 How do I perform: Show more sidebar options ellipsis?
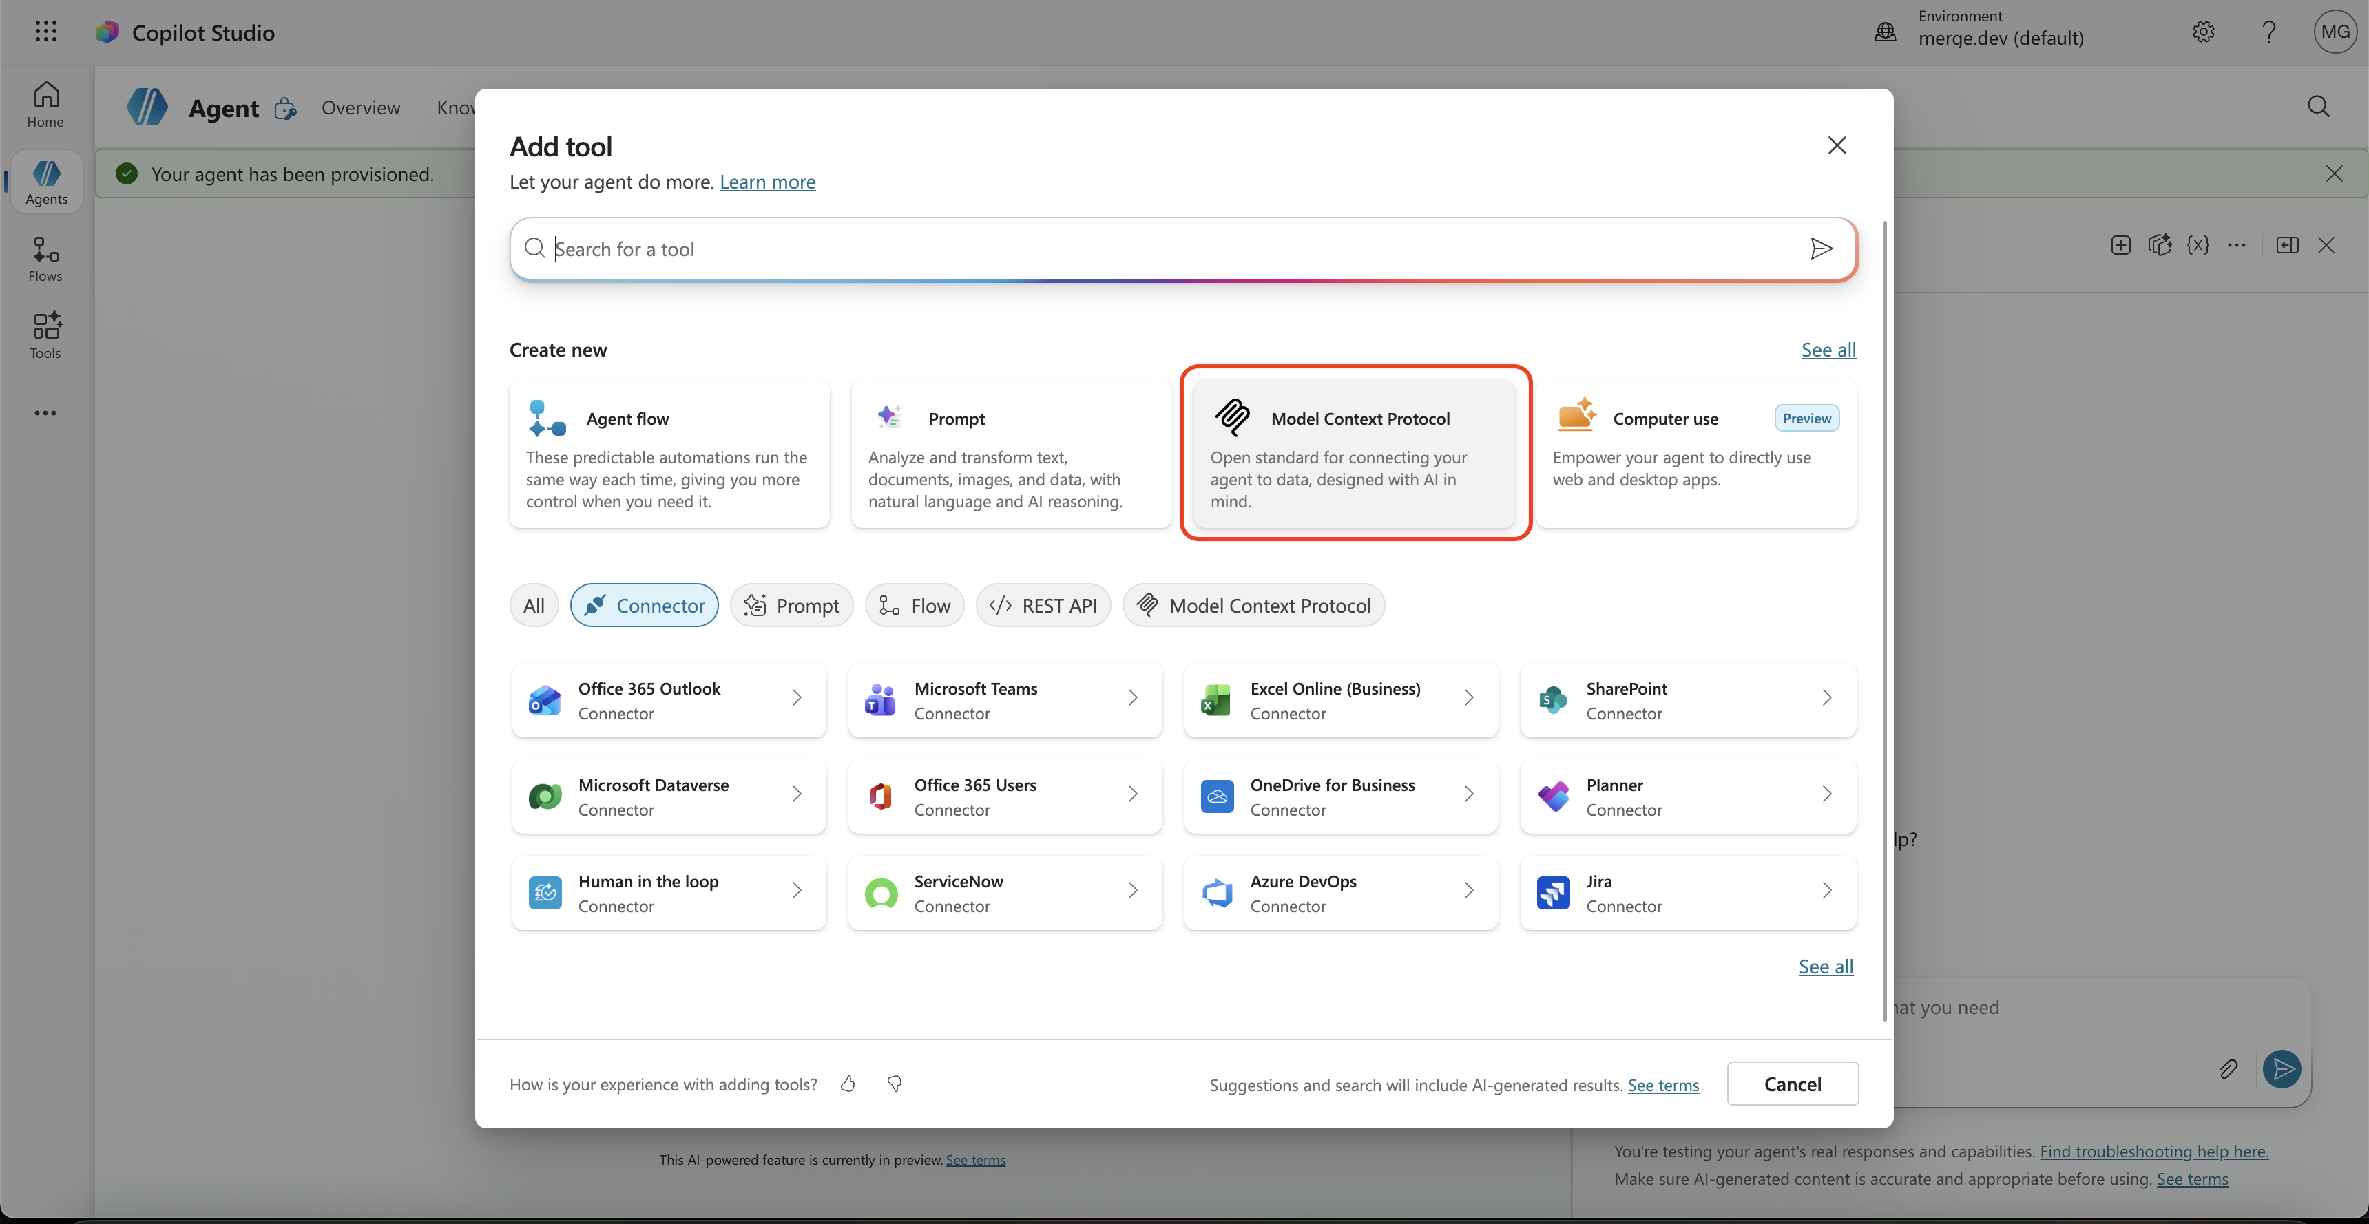(x=46, y=413)
